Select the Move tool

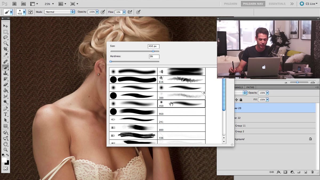point(5,26)
